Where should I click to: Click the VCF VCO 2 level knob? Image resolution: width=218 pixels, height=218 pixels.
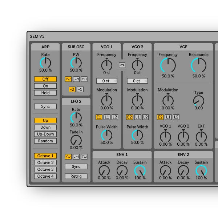183,137
